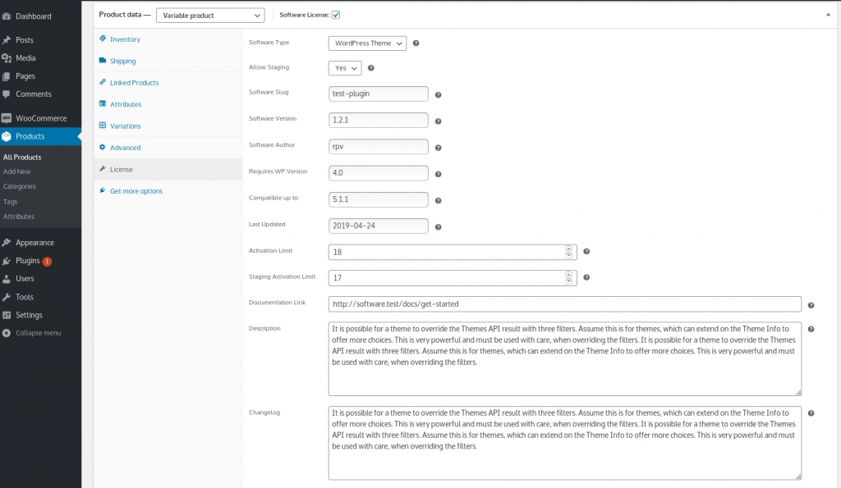Select the License tab

[x=168, y=169]
